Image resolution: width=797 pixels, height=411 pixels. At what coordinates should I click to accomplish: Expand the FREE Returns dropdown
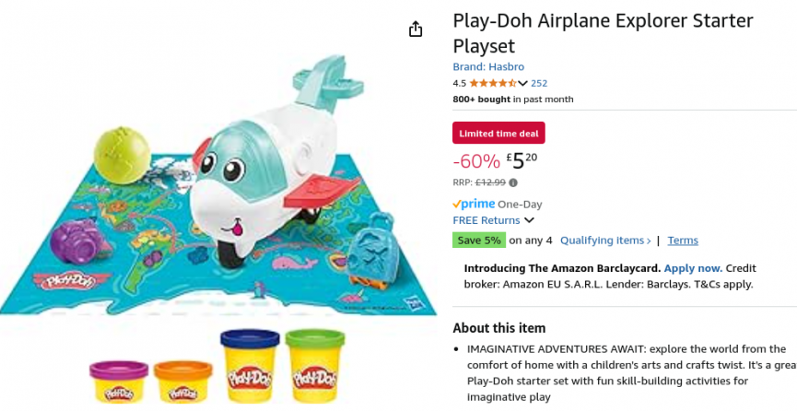[x=529, y=221]
